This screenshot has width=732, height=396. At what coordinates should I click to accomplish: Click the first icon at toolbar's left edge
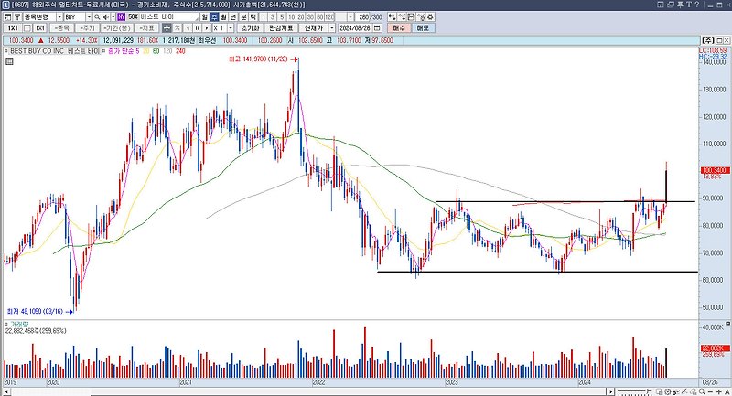pos(8,16)
